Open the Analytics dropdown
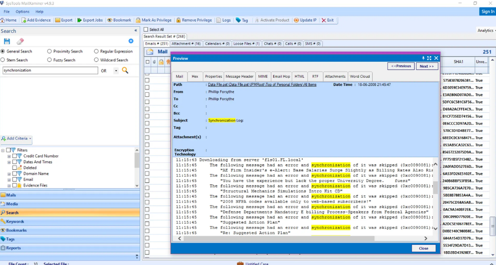Viewport: 496px width, 265px height. point(486,30)
